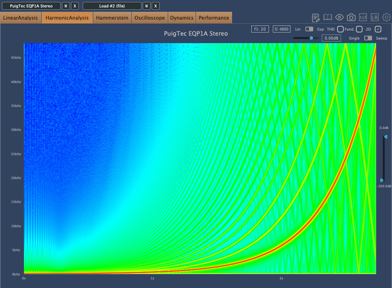Open the Load #2 (file) selector
This screenshot has height=288, width=392.
112,6
